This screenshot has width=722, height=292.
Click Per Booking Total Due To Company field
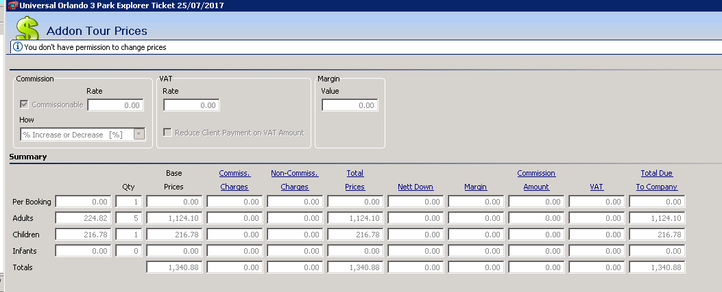click(657, 202)
